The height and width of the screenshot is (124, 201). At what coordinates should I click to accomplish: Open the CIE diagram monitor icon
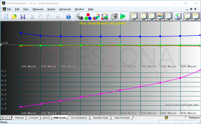[178, 17]
